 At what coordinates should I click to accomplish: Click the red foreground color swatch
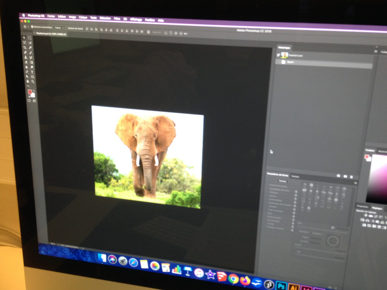[30, 92]
